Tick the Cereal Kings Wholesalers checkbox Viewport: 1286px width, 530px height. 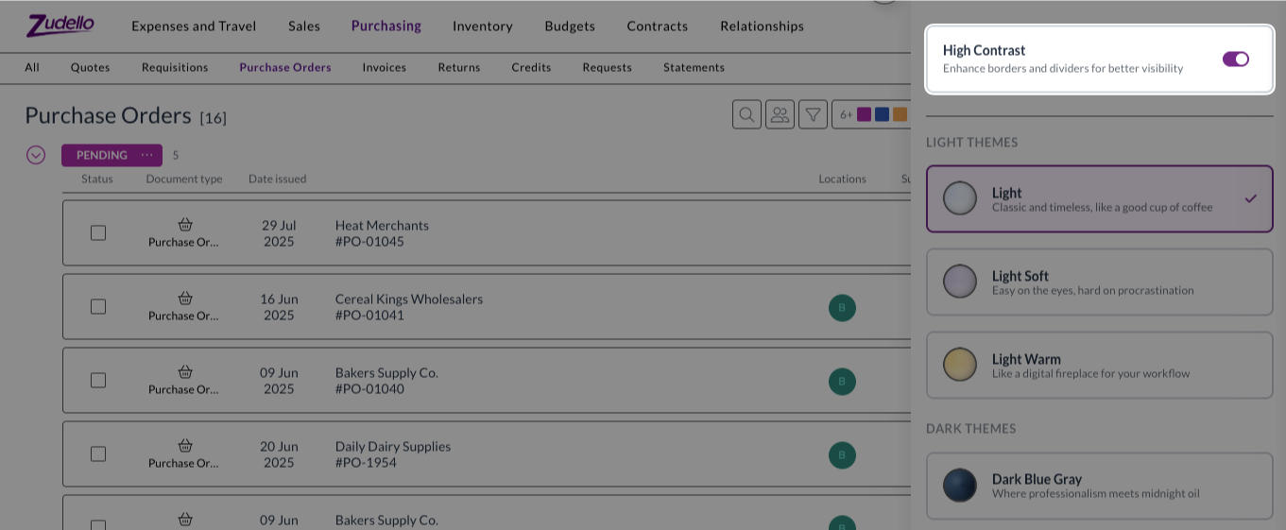pos(98,306)
